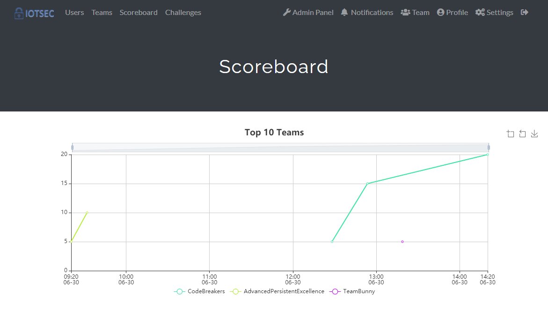Toggle AdvancedPersistentExcellence series in legend
Image resolution: width=548 pixels, height=311 pixels.
(277, 291)
